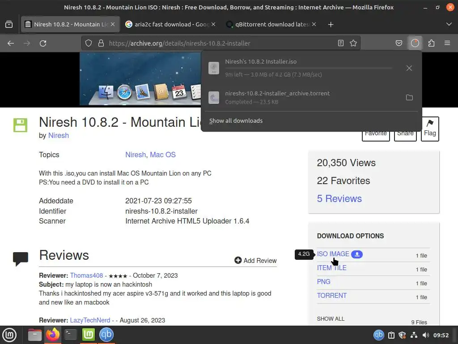Open the PNG download option

[324, 282]
